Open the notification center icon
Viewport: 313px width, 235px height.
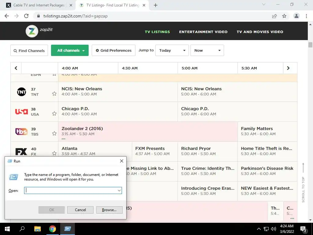click(x=304, y=229)
